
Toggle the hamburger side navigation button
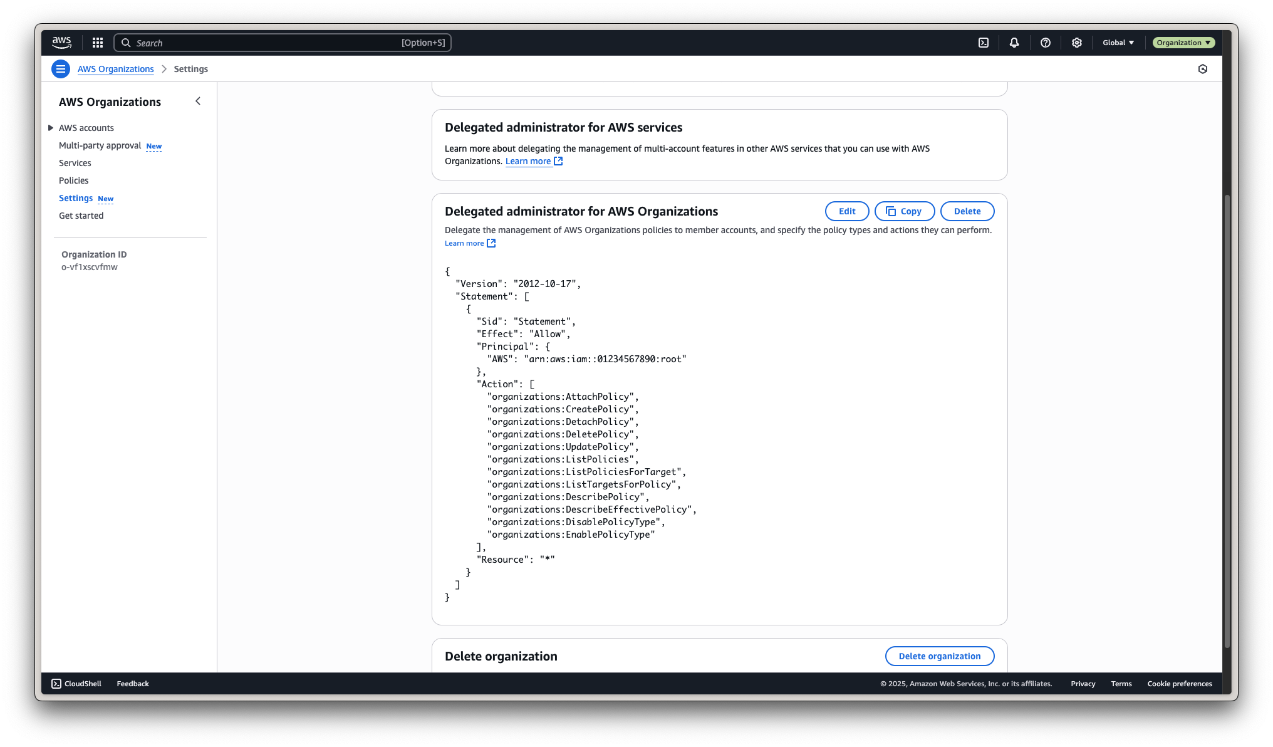(61, 69)
